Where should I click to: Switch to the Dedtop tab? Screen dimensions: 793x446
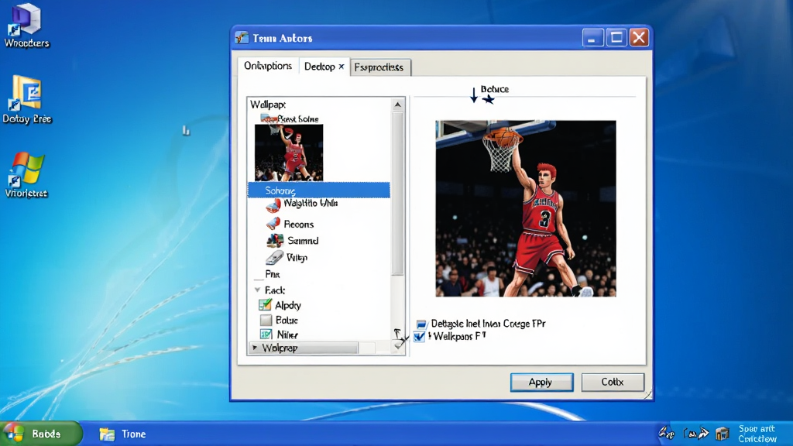320,67
